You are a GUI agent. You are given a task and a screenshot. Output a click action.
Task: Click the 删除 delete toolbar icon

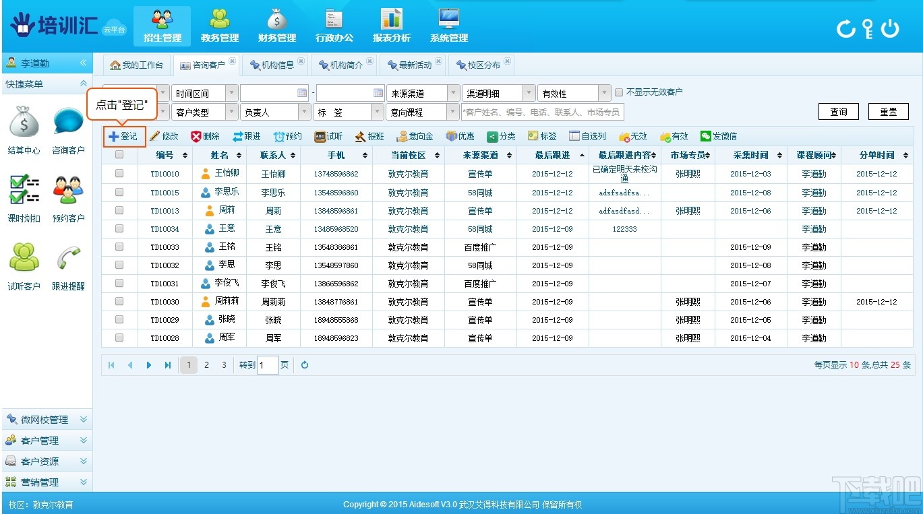click(x=196, y=137)
